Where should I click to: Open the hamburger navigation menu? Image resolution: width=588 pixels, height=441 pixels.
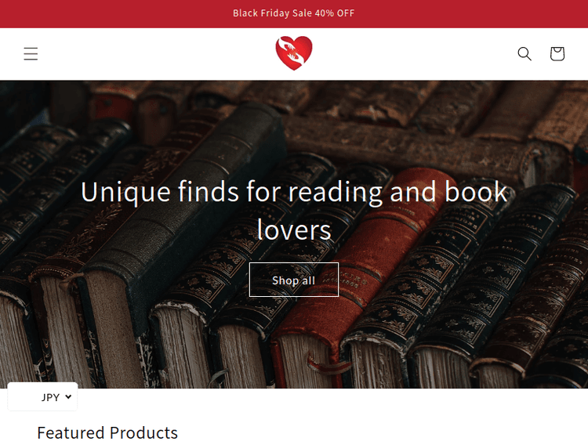[x=31, y=53]
